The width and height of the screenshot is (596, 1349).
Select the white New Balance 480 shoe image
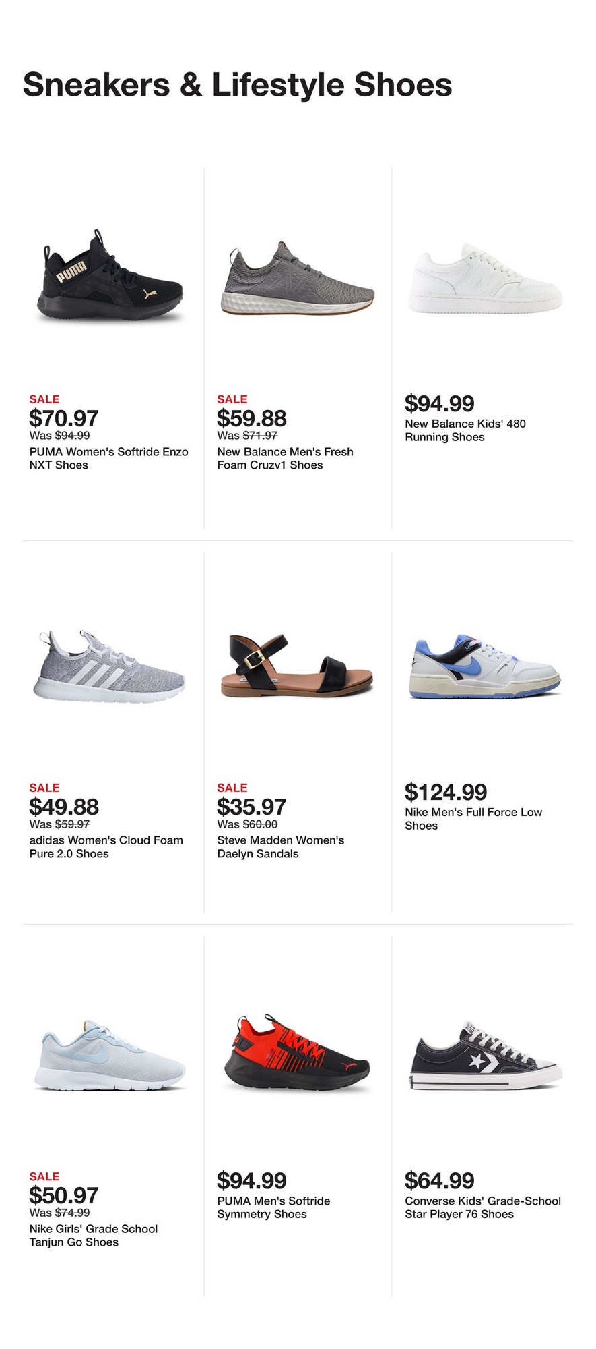485,281
